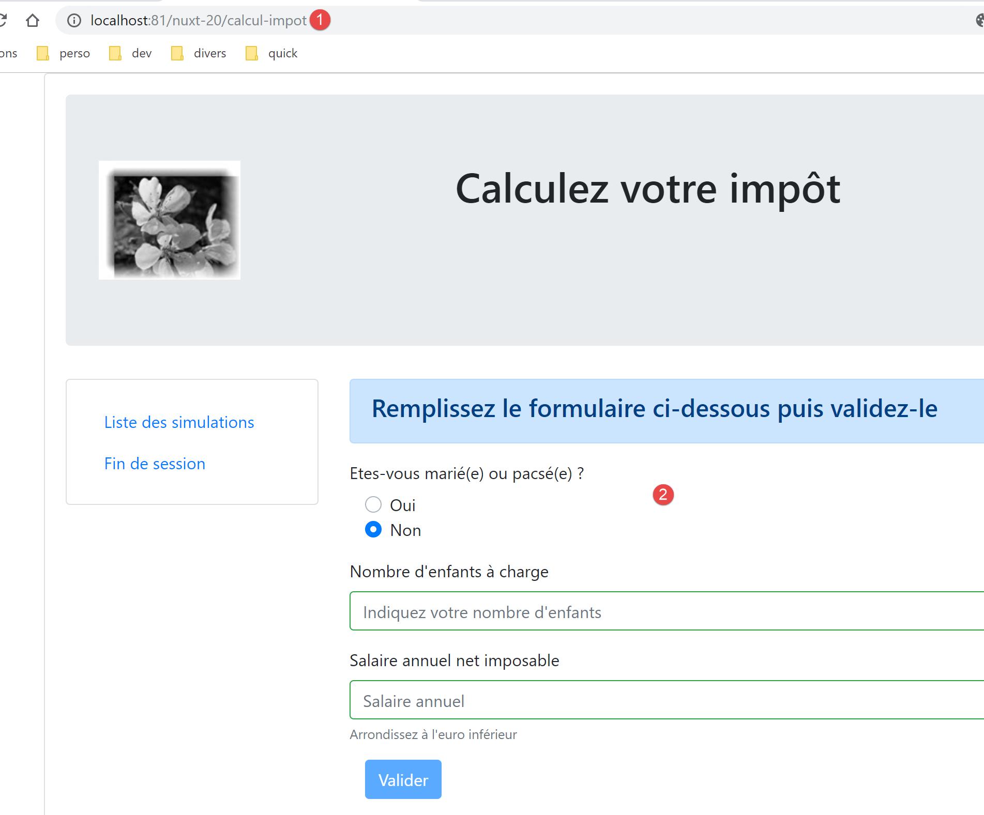Click the localhost address bar URL
Viewport: 984px width, 815px height.
click(199, 21)
